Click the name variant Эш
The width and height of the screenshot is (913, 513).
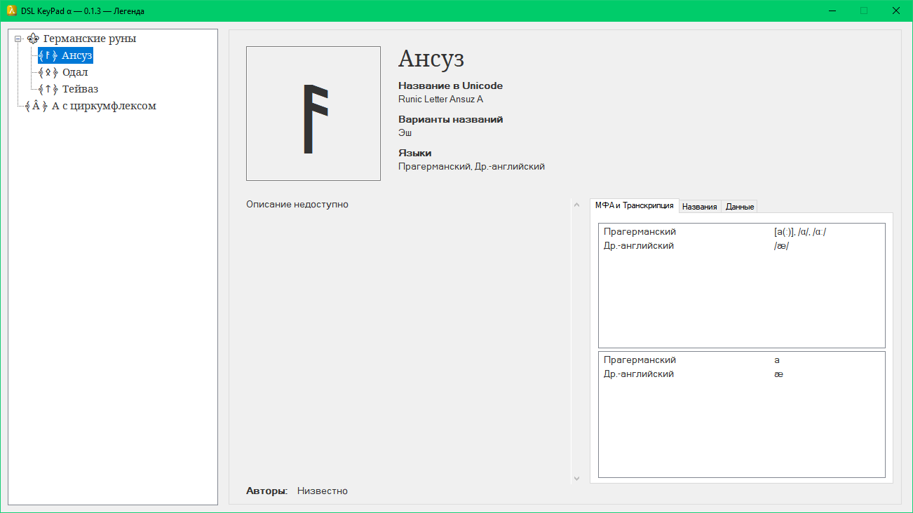[405, 132]
